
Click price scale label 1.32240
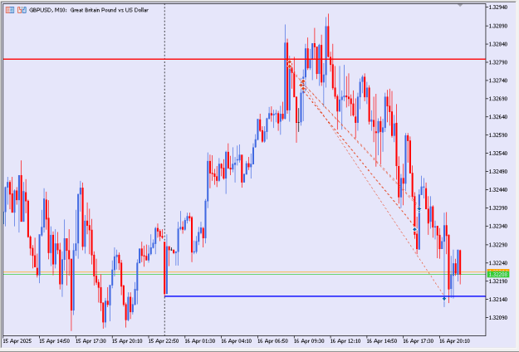coord(497,262)
